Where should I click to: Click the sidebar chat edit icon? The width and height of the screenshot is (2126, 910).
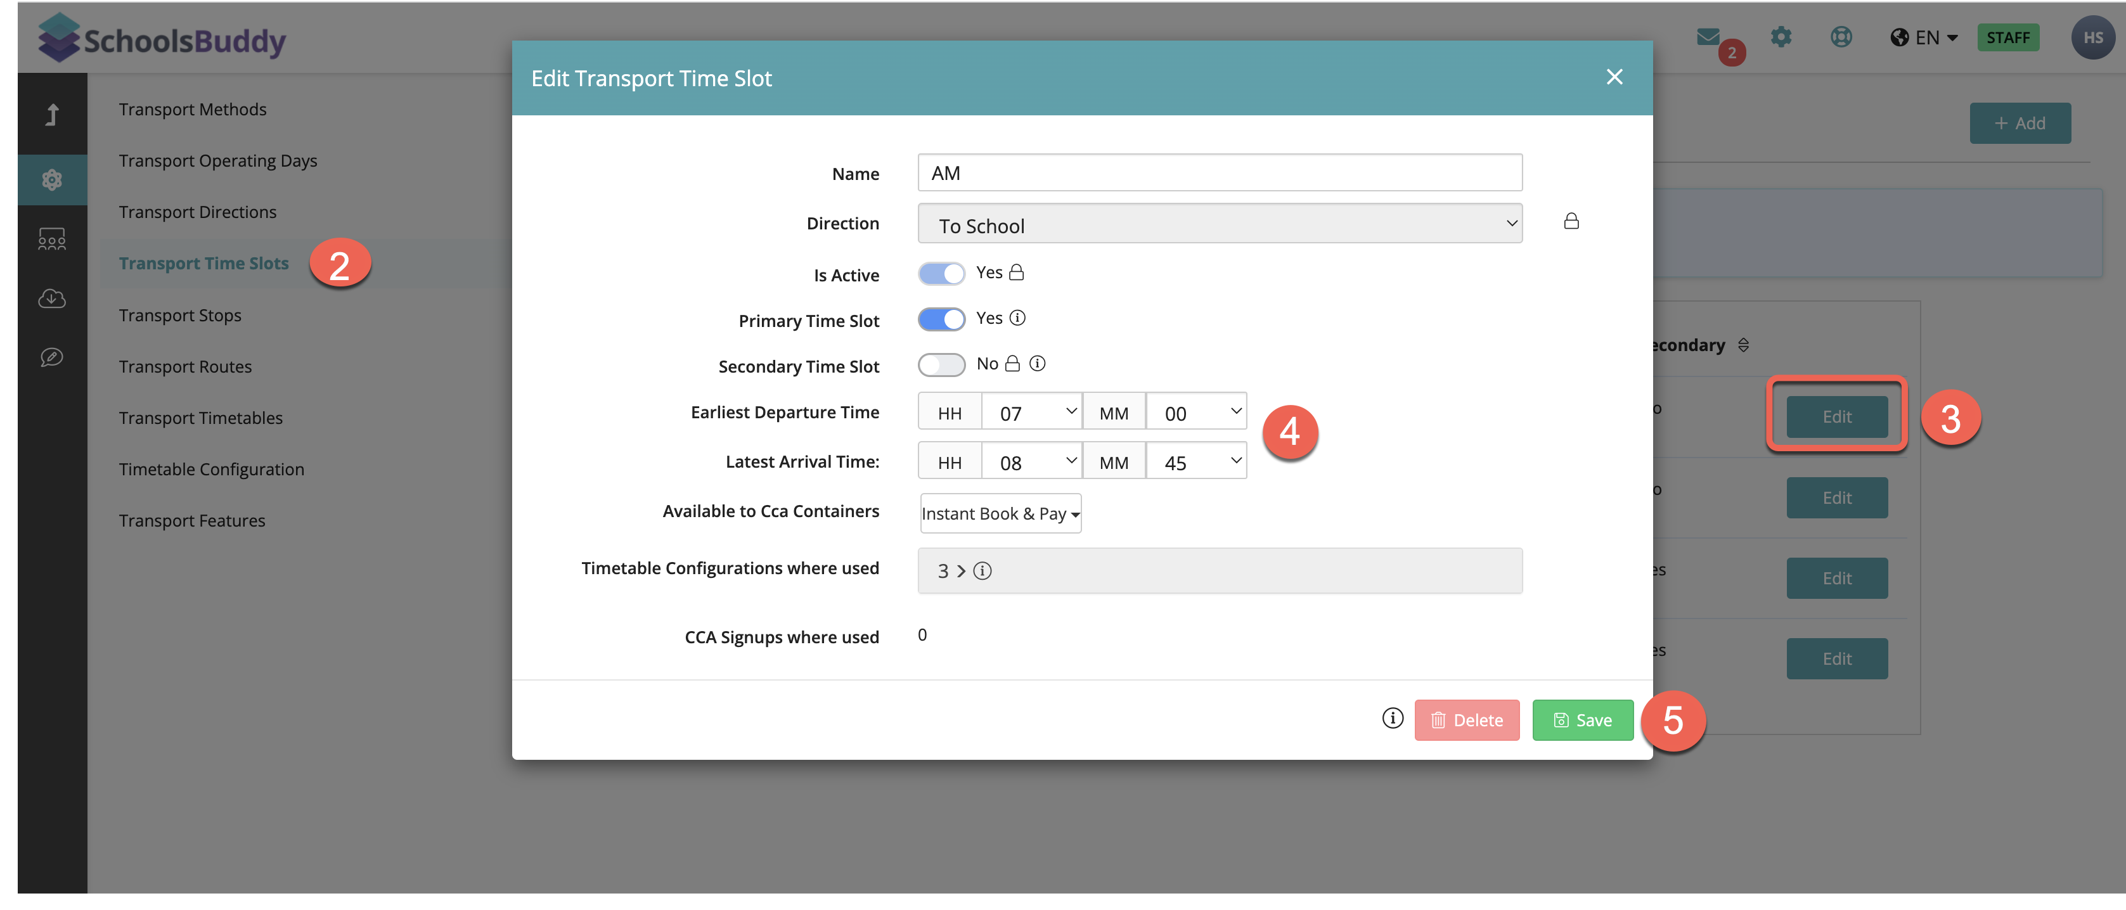pyautogui.click(x=51, y=357)
